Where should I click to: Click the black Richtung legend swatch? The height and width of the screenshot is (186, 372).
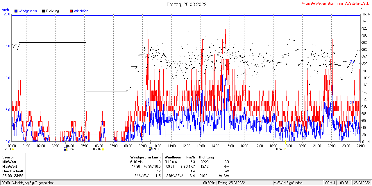pyautogui.click(x=44, y=11)
